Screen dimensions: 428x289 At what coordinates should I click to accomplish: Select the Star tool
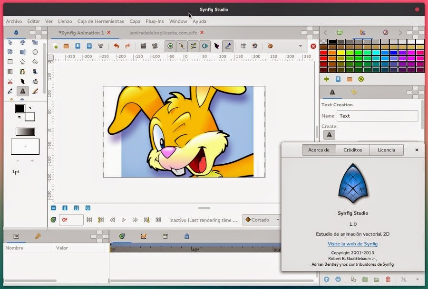coord(23,62)
